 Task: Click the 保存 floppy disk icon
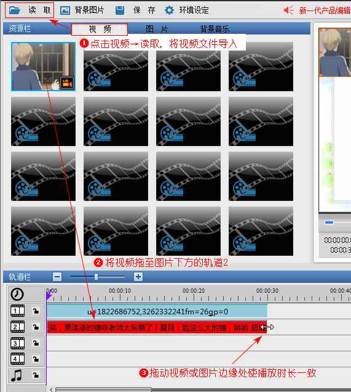120,10
